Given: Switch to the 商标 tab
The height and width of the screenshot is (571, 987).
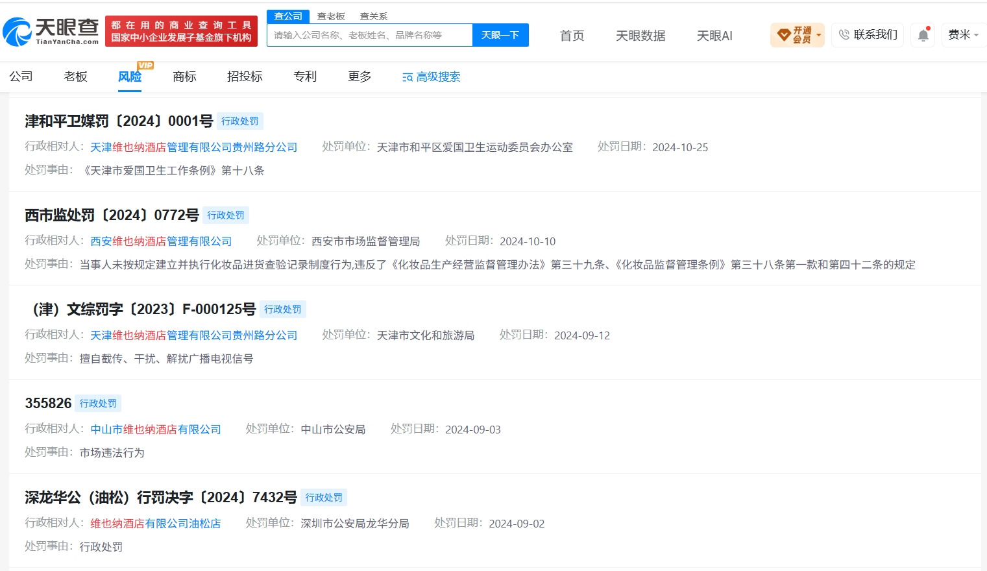Looking at the screenshot, I should pyautogui.click(x=184, y=77).
